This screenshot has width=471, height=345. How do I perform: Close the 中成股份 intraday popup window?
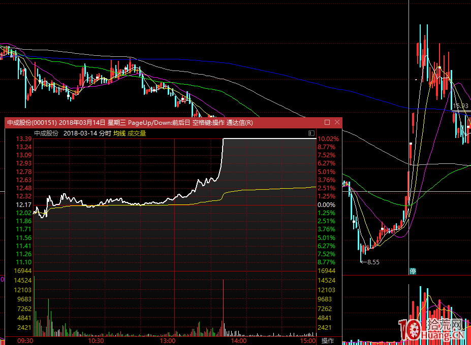click(x=337, y=122)
